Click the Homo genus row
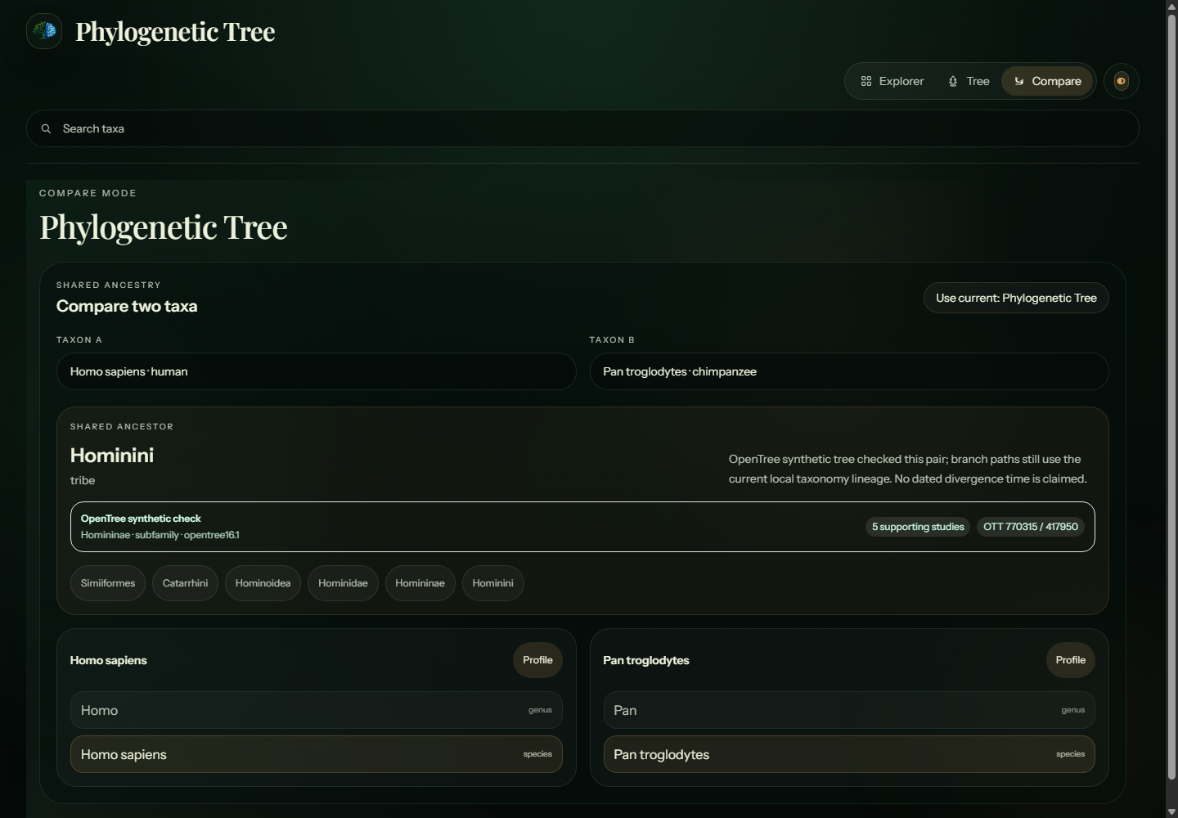Image resolution: width=1178 pixels, height=818 pixels. pyautogui.click(x=317, y=710)
